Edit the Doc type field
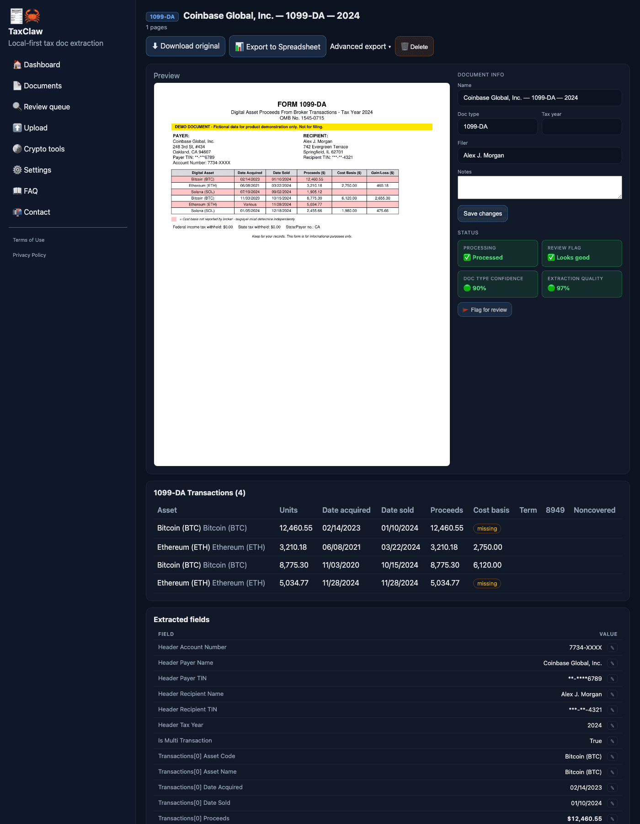This screenshot has width=640, height=824. pyautogui.click(x=497, y=126)
